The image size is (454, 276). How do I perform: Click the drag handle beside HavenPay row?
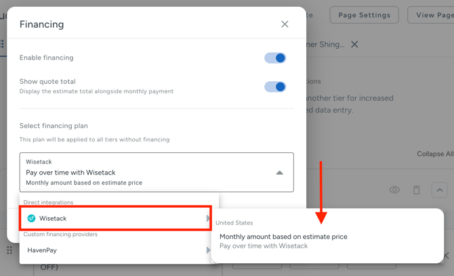pyautogui.click(x=9, y=250)
